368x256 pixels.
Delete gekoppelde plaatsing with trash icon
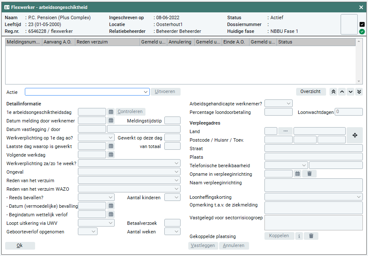pyautogui.click(x=311, y=236)
